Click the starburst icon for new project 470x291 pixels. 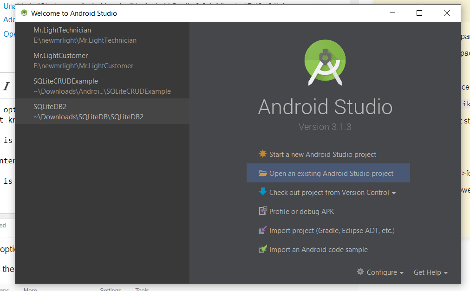click(x=262, y=154)
